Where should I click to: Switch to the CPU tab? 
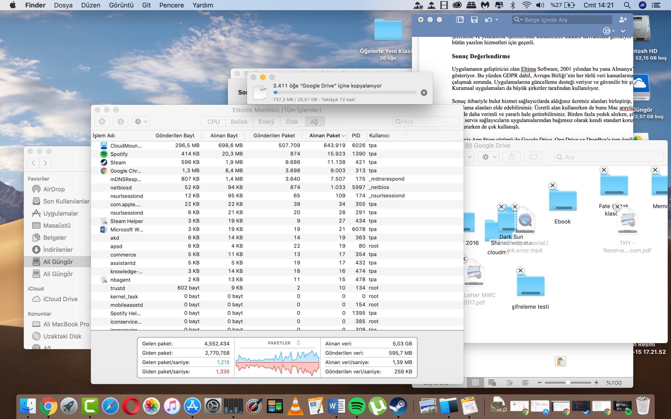(x=213, y=122)
